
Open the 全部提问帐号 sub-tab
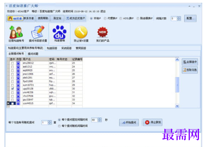16,54
